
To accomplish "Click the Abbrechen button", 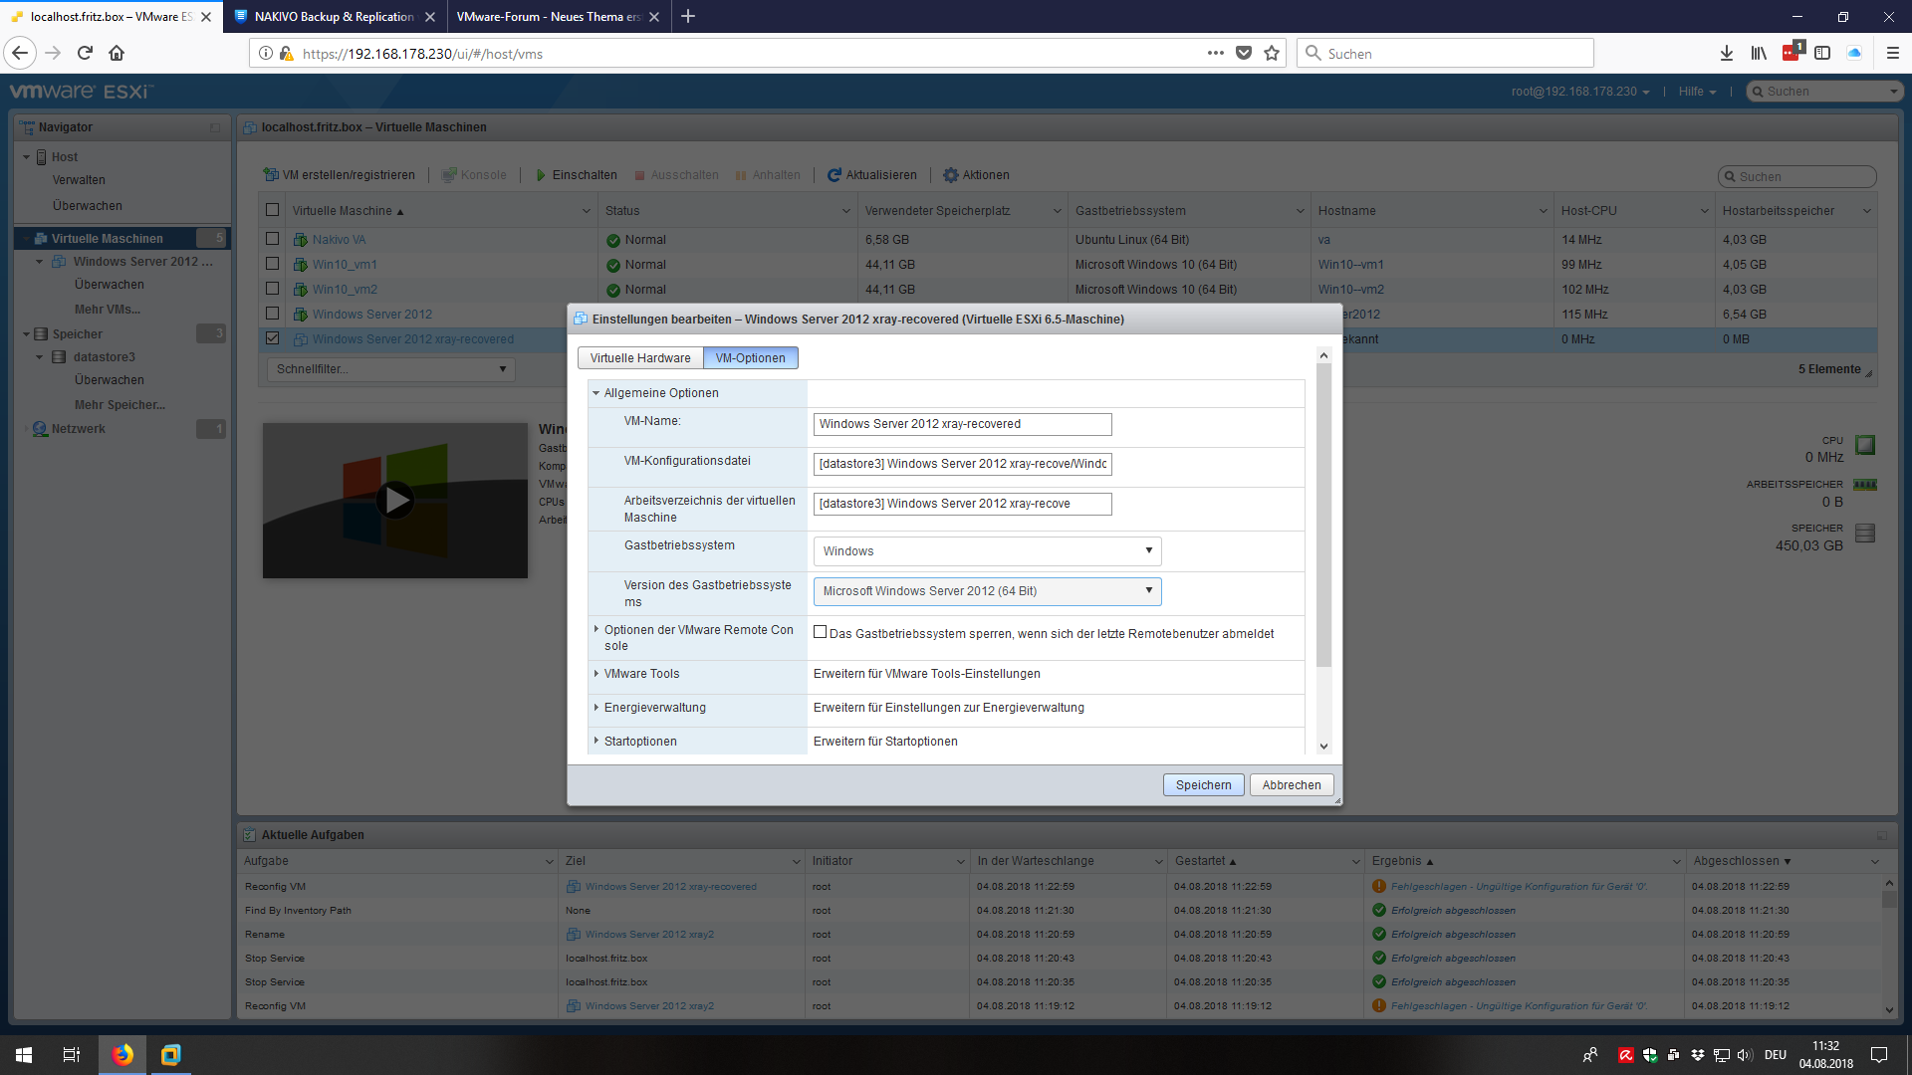I will [x=1291, y=785].
